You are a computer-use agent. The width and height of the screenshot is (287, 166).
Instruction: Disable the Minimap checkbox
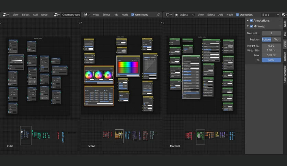click(x=251, y=26)
